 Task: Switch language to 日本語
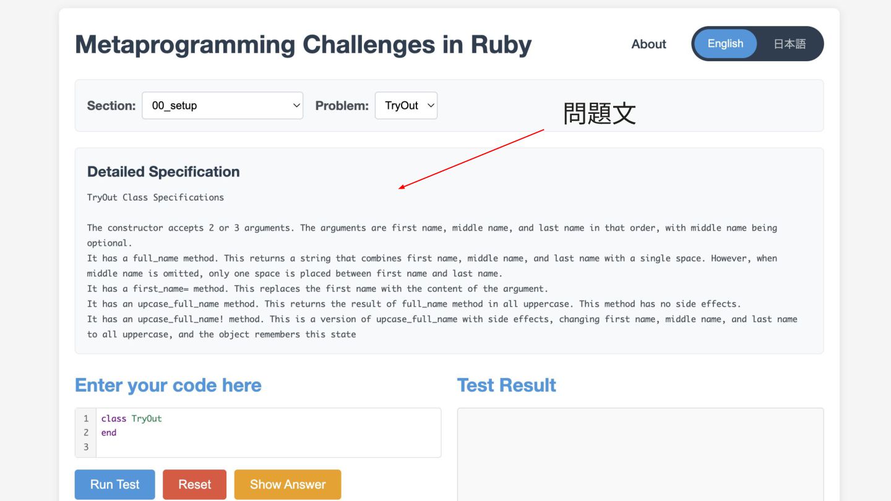[790, 44]
